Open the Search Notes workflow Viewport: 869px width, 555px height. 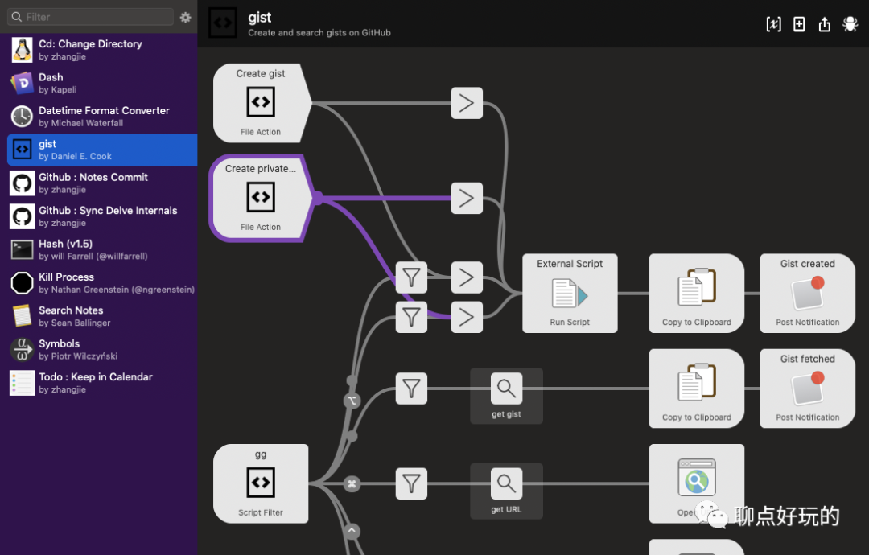click(x=102, y=316)
